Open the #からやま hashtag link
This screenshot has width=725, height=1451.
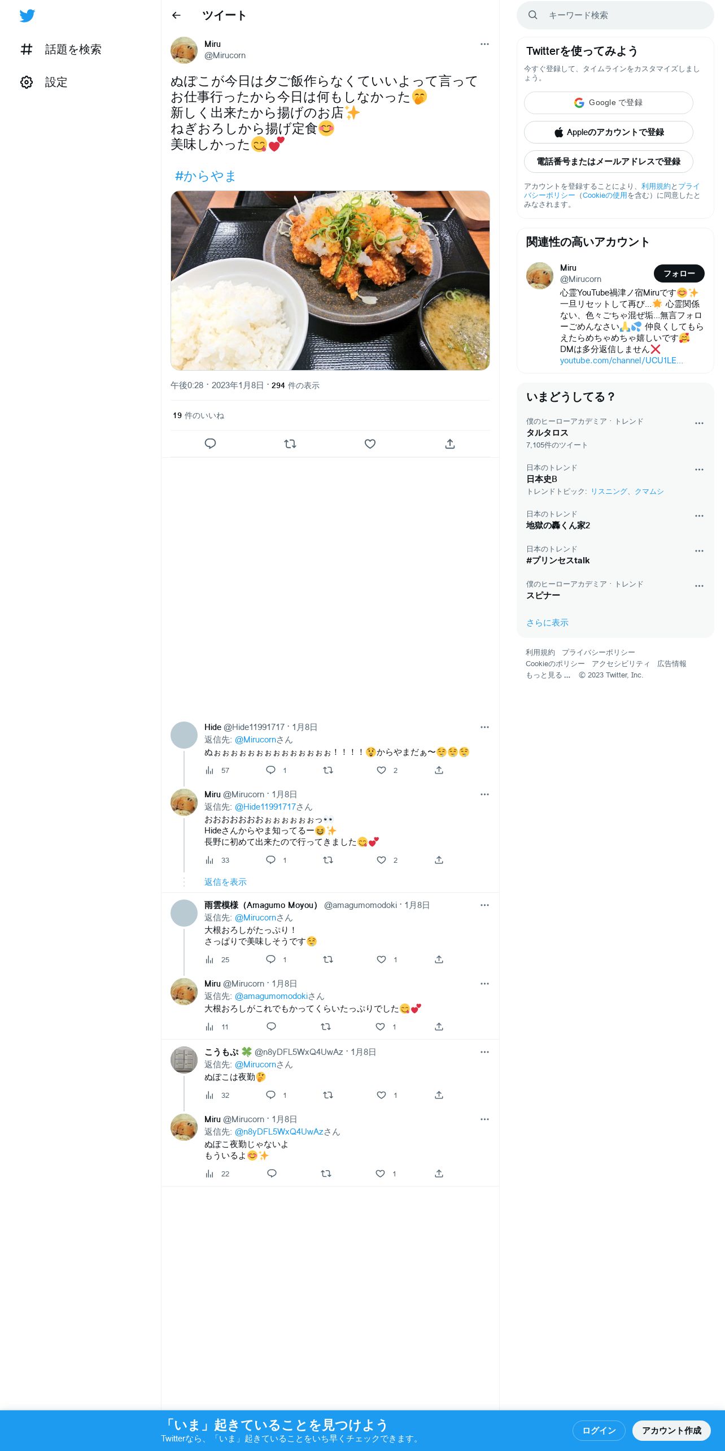(x=205, y=176)
